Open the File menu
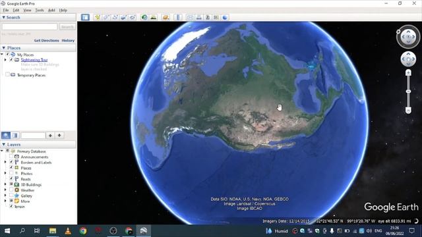This screenshot has width=422, height=237. point(6,11)
